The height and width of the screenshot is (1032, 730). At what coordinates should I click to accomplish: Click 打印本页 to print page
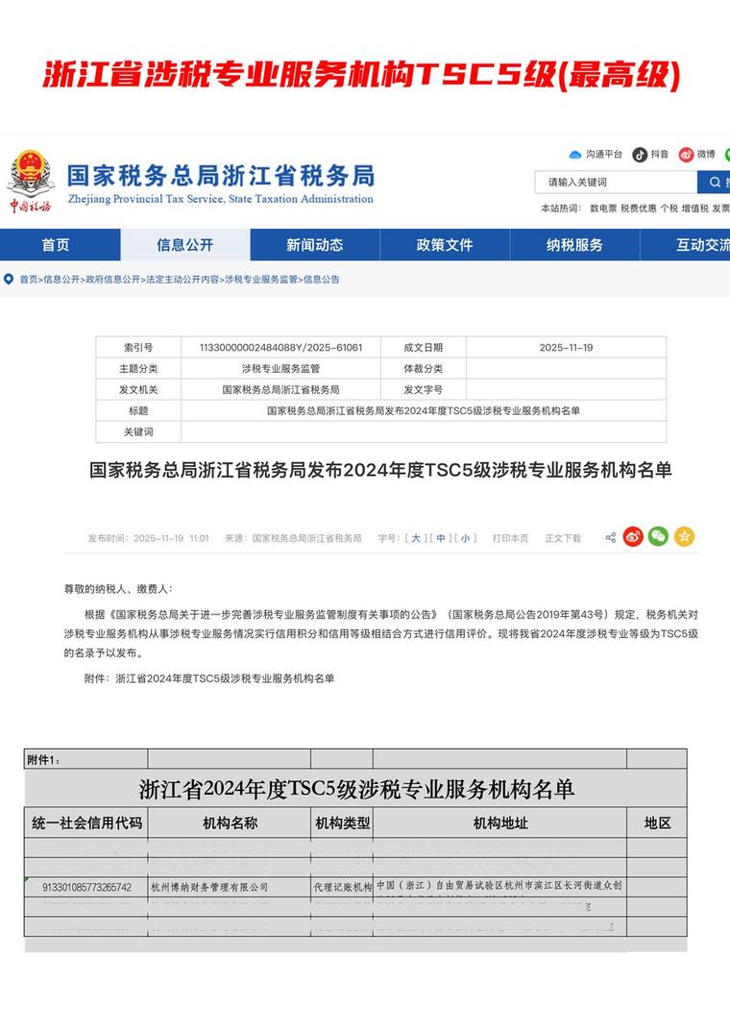(510, 538)
